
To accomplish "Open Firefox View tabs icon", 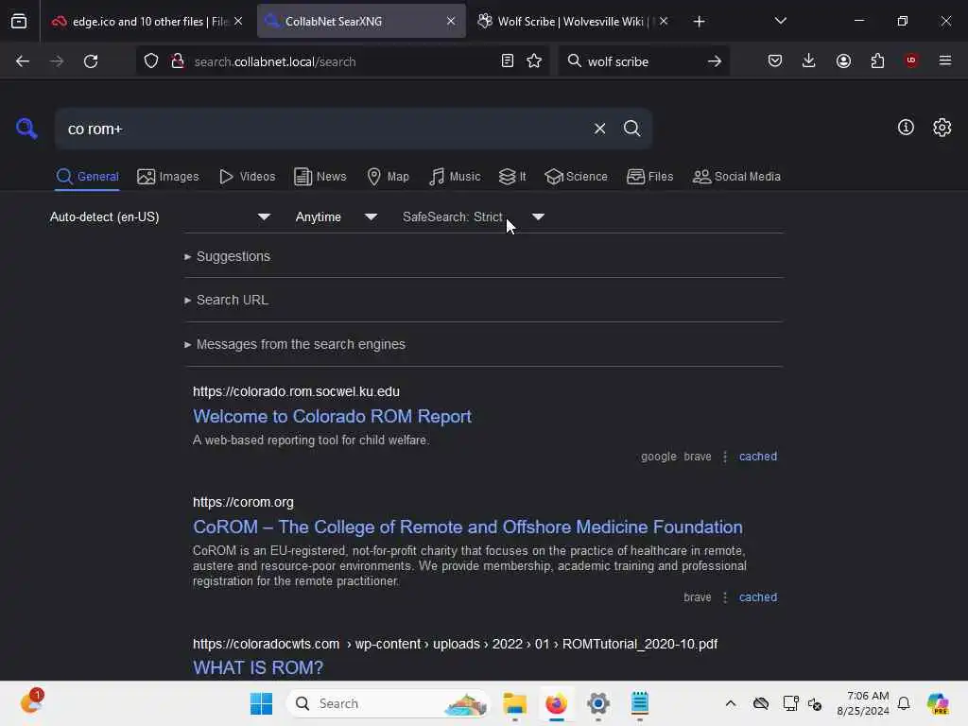I will tap(19, 21).
